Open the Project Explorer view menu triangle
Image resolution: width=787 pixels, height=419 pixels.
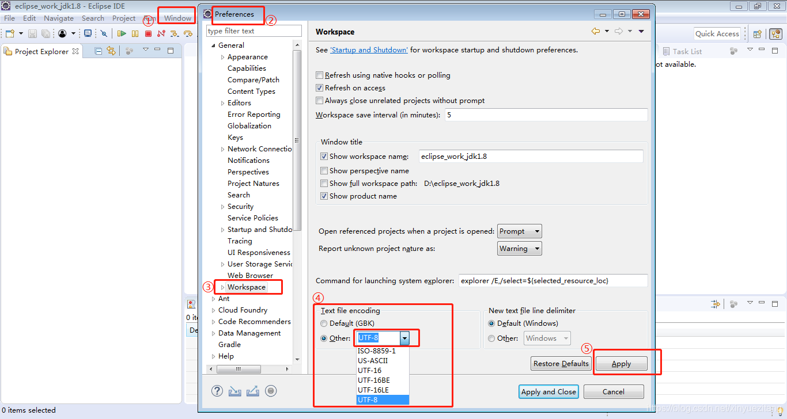146,50
